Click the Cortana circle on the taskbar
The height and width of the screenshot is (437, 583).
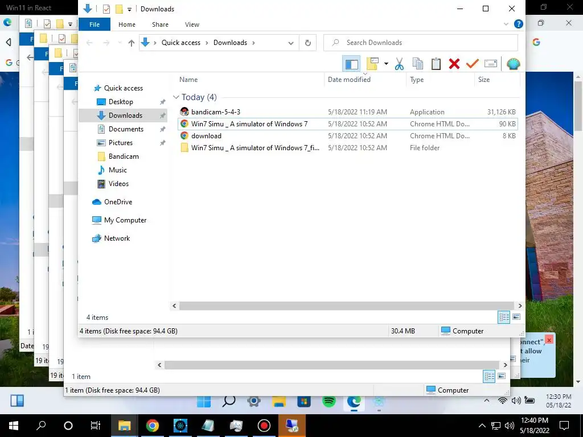[68, 426]
